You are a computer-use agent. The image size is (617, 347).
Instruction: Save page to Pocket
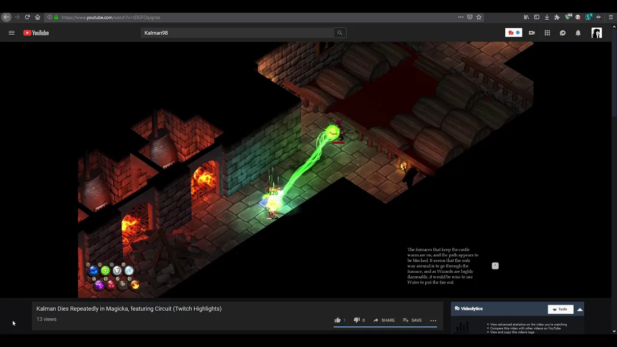(470, 17)
